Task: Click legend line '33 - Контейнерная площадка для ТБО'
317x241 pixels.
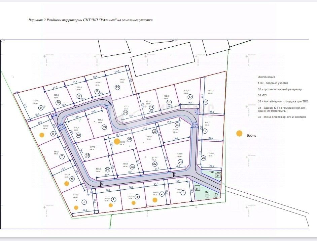Action: [x=283, y=101]
